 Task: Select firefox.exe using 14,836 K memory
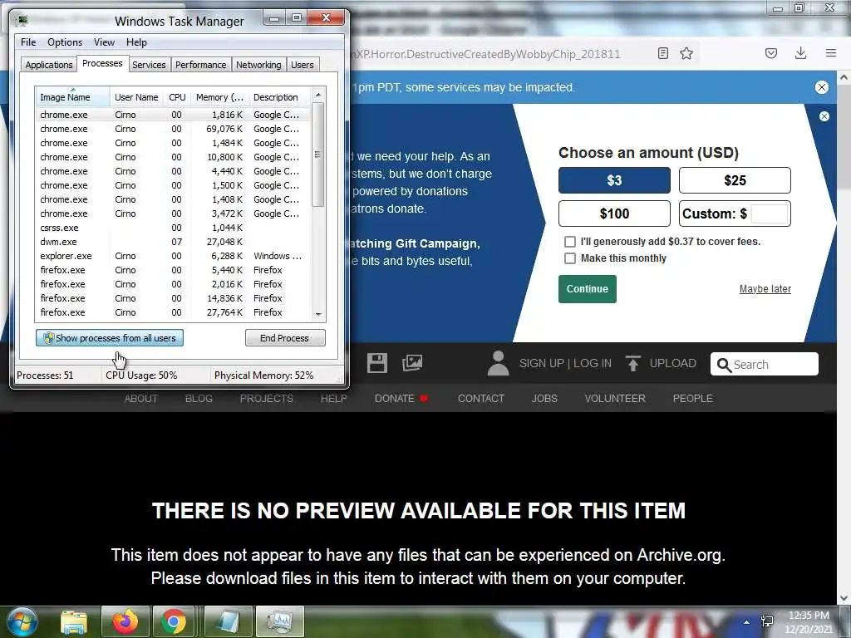(173, 298)
